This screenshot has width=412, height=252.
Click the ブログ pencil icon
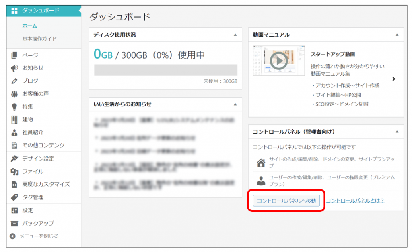14,81
